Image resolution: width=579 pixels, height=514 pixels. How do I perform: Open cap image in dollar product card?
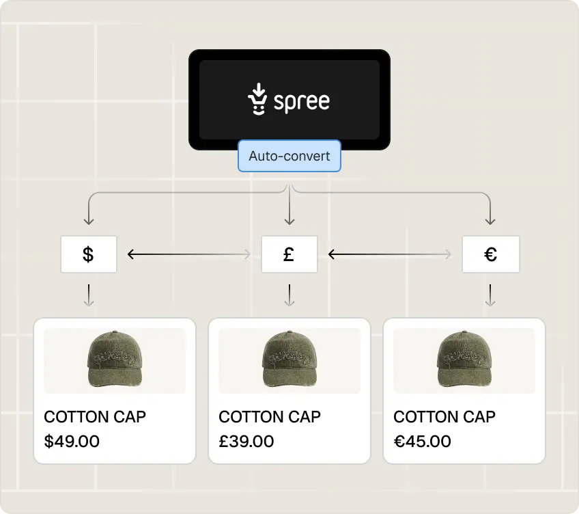[x=115, y=360]
